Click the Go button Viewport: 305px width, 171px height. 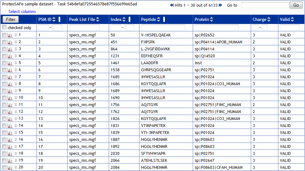(296, 5)
